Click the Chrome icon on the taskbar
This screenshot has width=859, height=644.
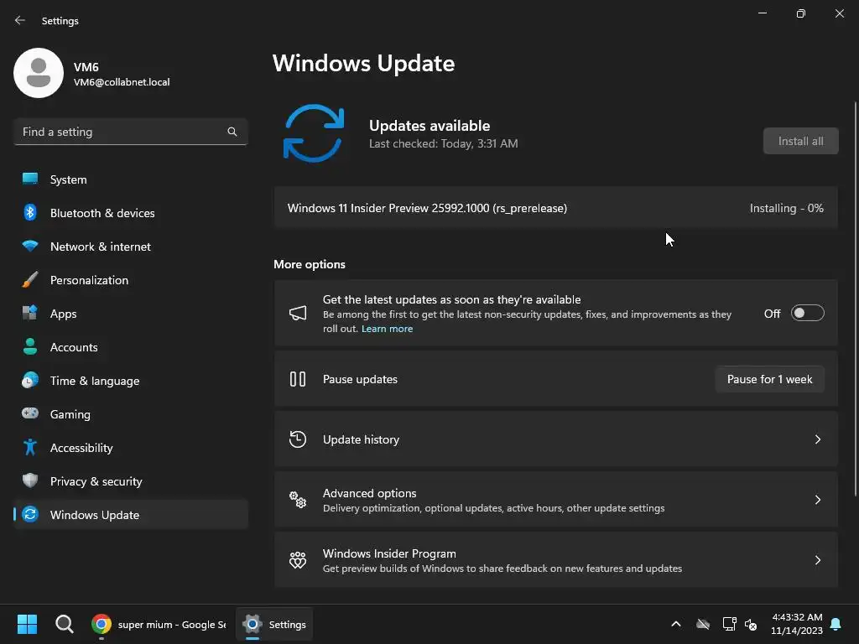click(102, 624)
